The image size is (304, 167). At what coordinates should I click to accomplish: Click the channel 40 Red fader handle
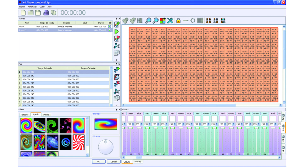pyautogui.click(x=147, y=128)
